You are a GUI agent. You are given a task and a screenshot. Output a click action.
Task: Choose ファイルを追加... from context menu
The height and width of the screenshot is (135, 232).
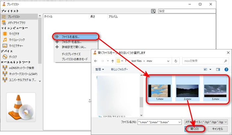click(76, 37)
